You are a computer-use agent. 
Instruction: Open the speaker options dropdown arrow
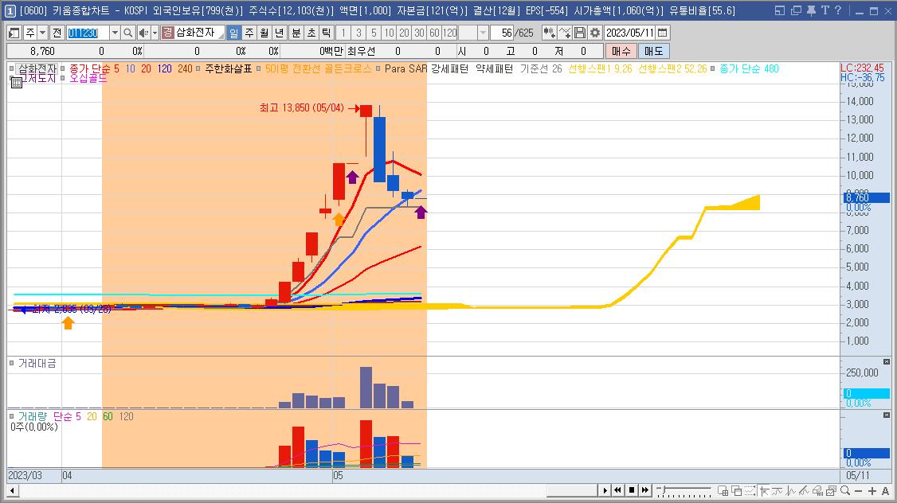pos(155,33)
